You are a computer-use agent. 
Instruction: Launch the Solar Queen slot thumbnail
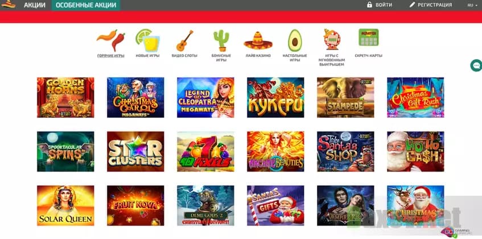65,205
